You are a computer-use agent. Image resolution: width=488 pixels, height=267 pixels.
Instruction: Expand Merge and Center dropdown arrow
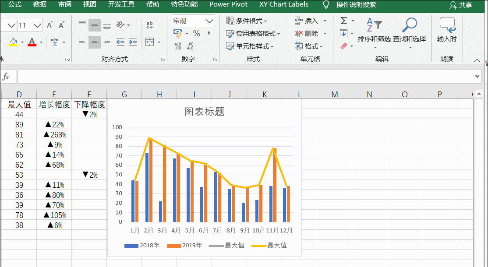pos(159,42)
